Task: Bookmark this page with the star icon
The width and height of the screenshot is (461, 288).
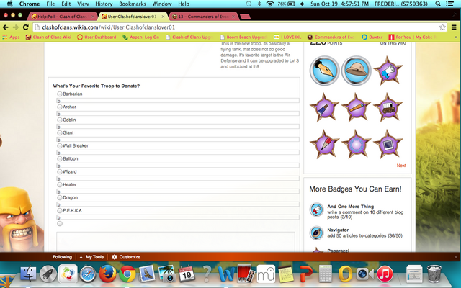Action: click(442, 27)
